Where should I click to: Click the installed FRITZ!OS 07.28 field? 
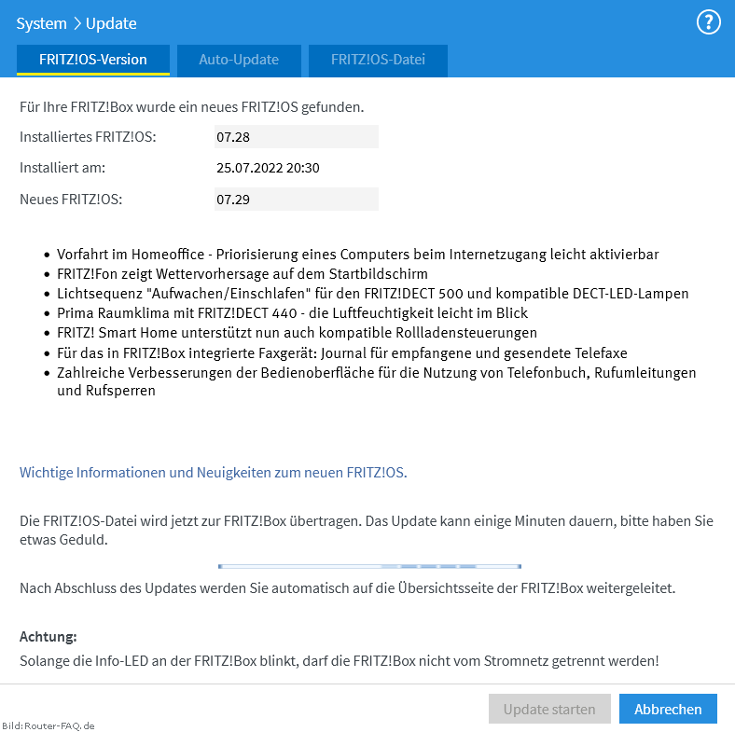[x=297, y=137]
